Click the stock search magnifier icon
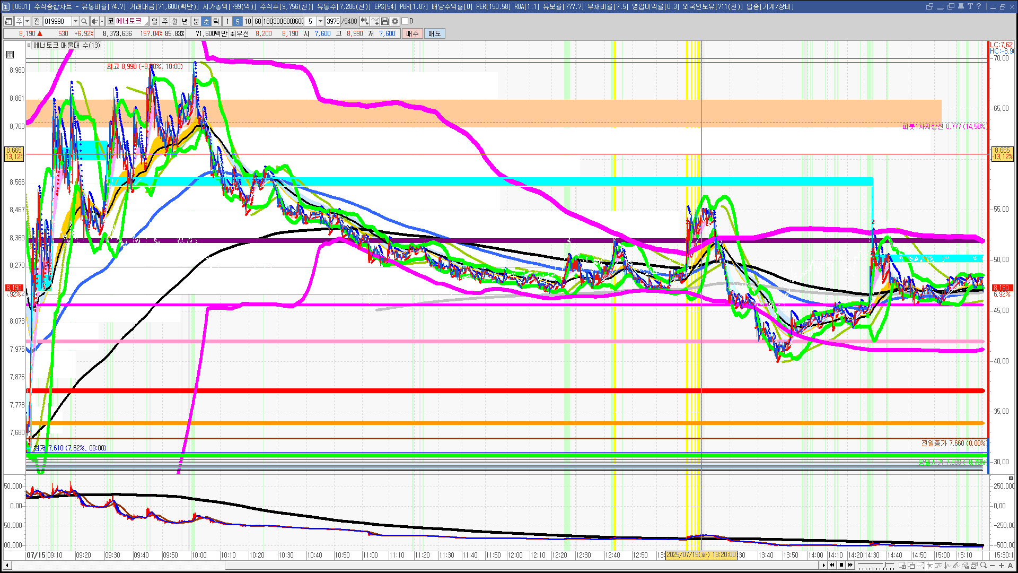The height and width of the screenshot is (573, 1018). (84, 21)
